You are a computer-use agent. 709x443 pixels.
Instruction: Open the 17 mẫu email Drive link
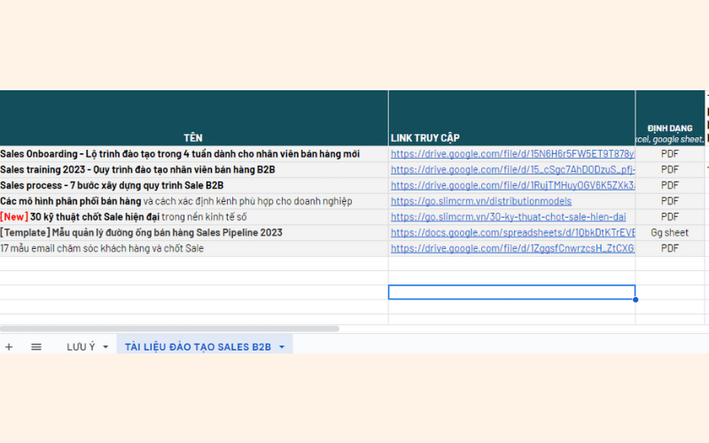512,248
